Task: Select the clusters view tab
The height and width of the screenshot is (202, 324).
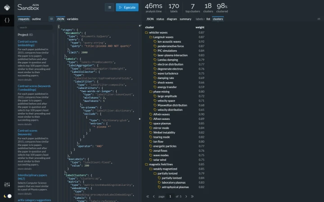Action: pos(218,19)
